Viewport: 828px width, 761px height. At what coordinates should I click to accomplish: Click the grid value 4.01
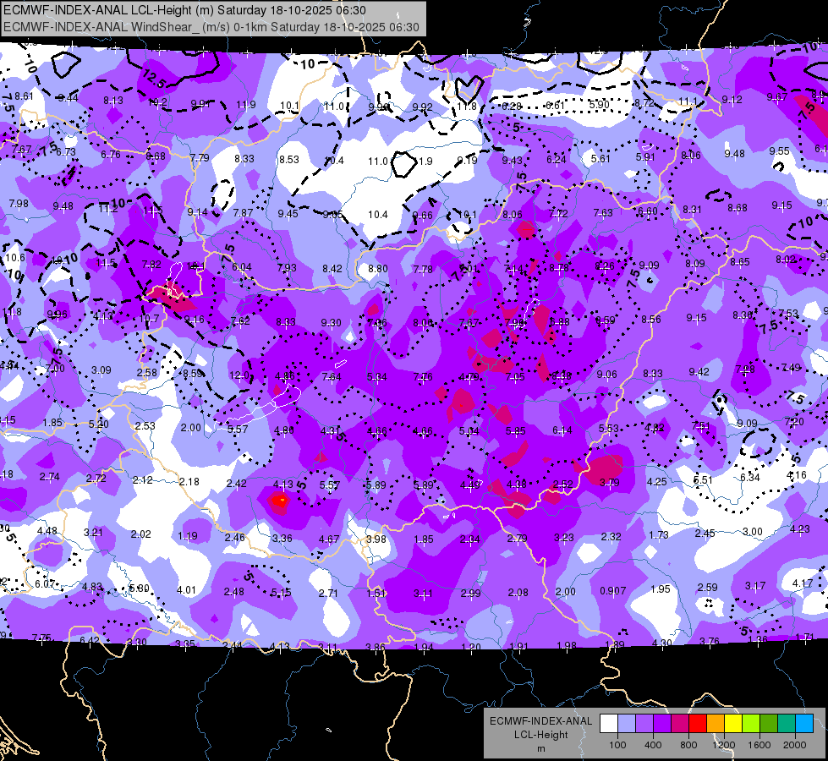click(x=186, y=590)
